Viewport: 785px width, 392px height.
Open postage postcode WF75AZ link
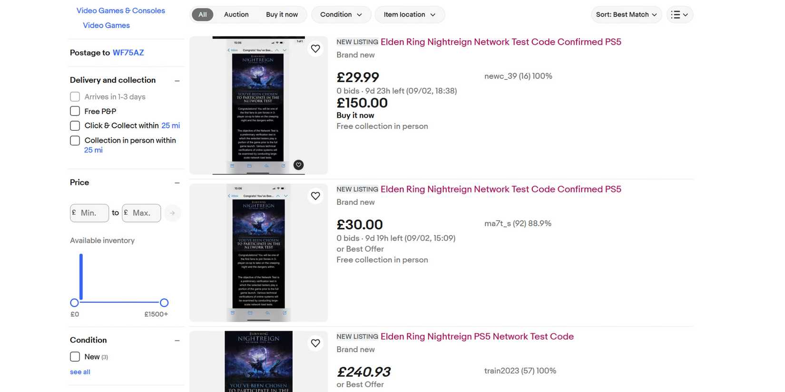[x=128, y=53]
